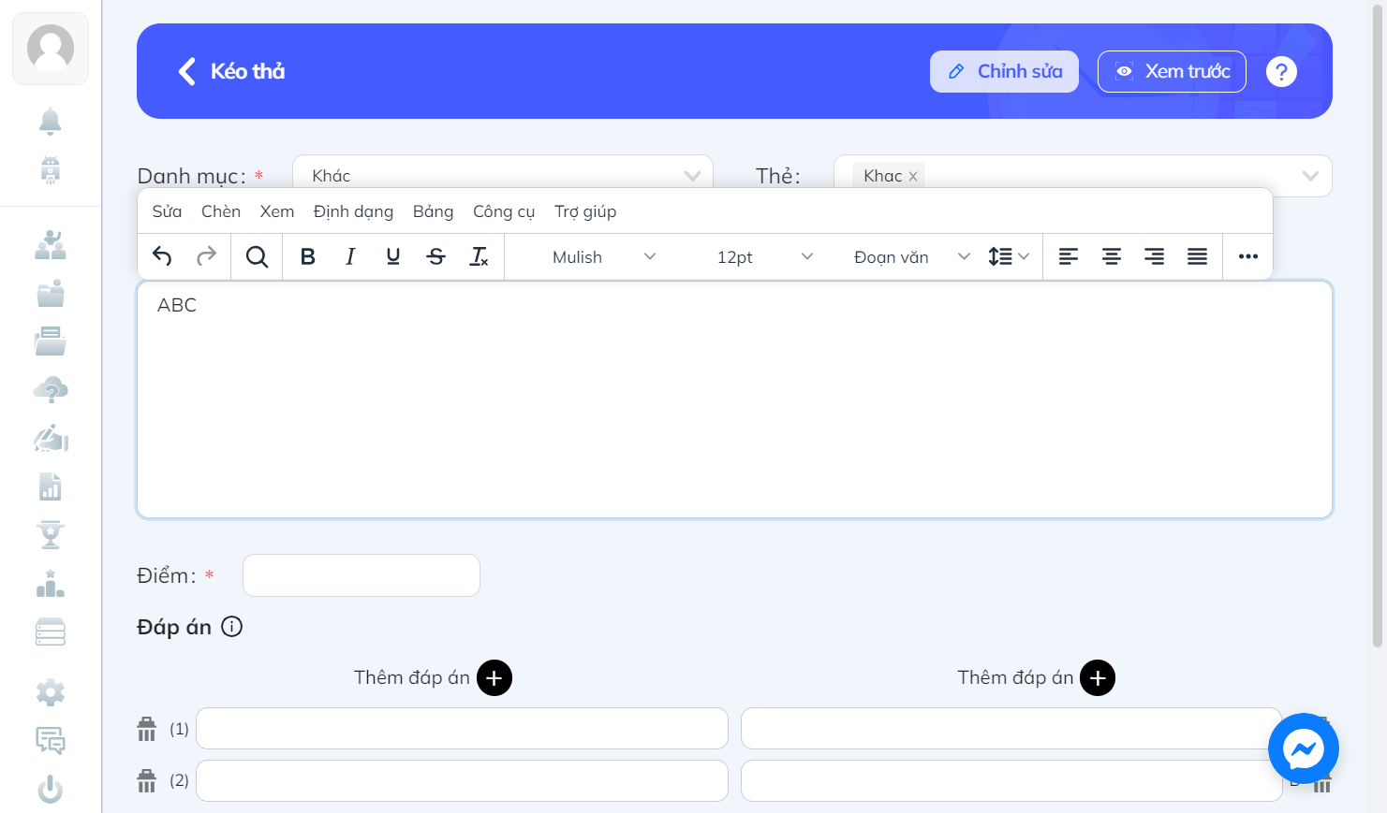Open the Xem menu
This screenshot has width=1387, height=813.
[x=277, y=211]
